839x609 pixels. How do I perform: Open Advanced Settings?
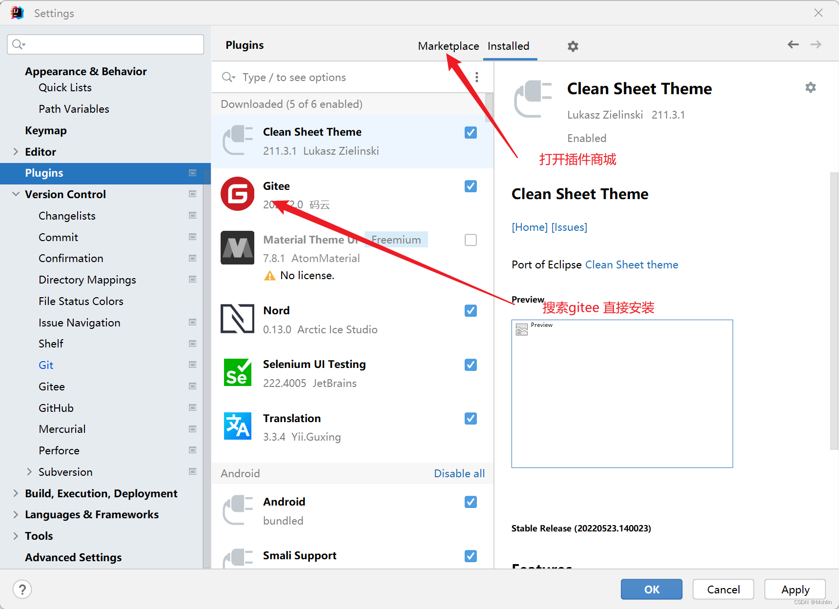click(73, 557)
